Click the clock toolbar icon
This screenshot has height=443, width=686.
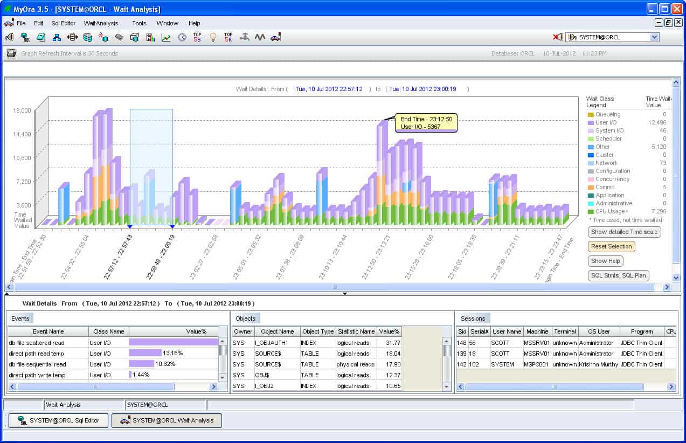click(x=182, y=37)
